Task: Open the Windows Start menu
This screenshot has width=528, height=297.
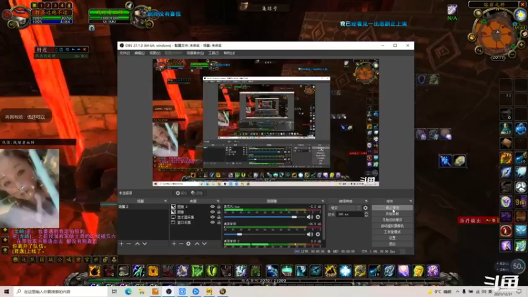Action: [6, 292]
